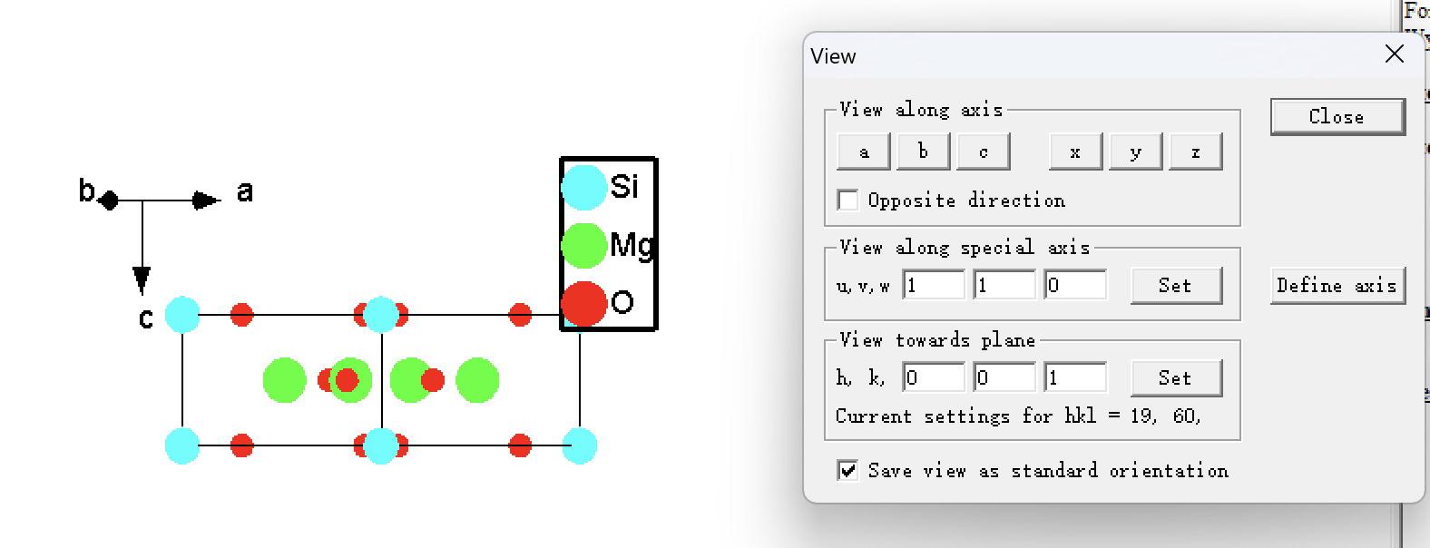Click the w special axis input field
This screenshot has height=548, width=1430.
[1075, 285]
